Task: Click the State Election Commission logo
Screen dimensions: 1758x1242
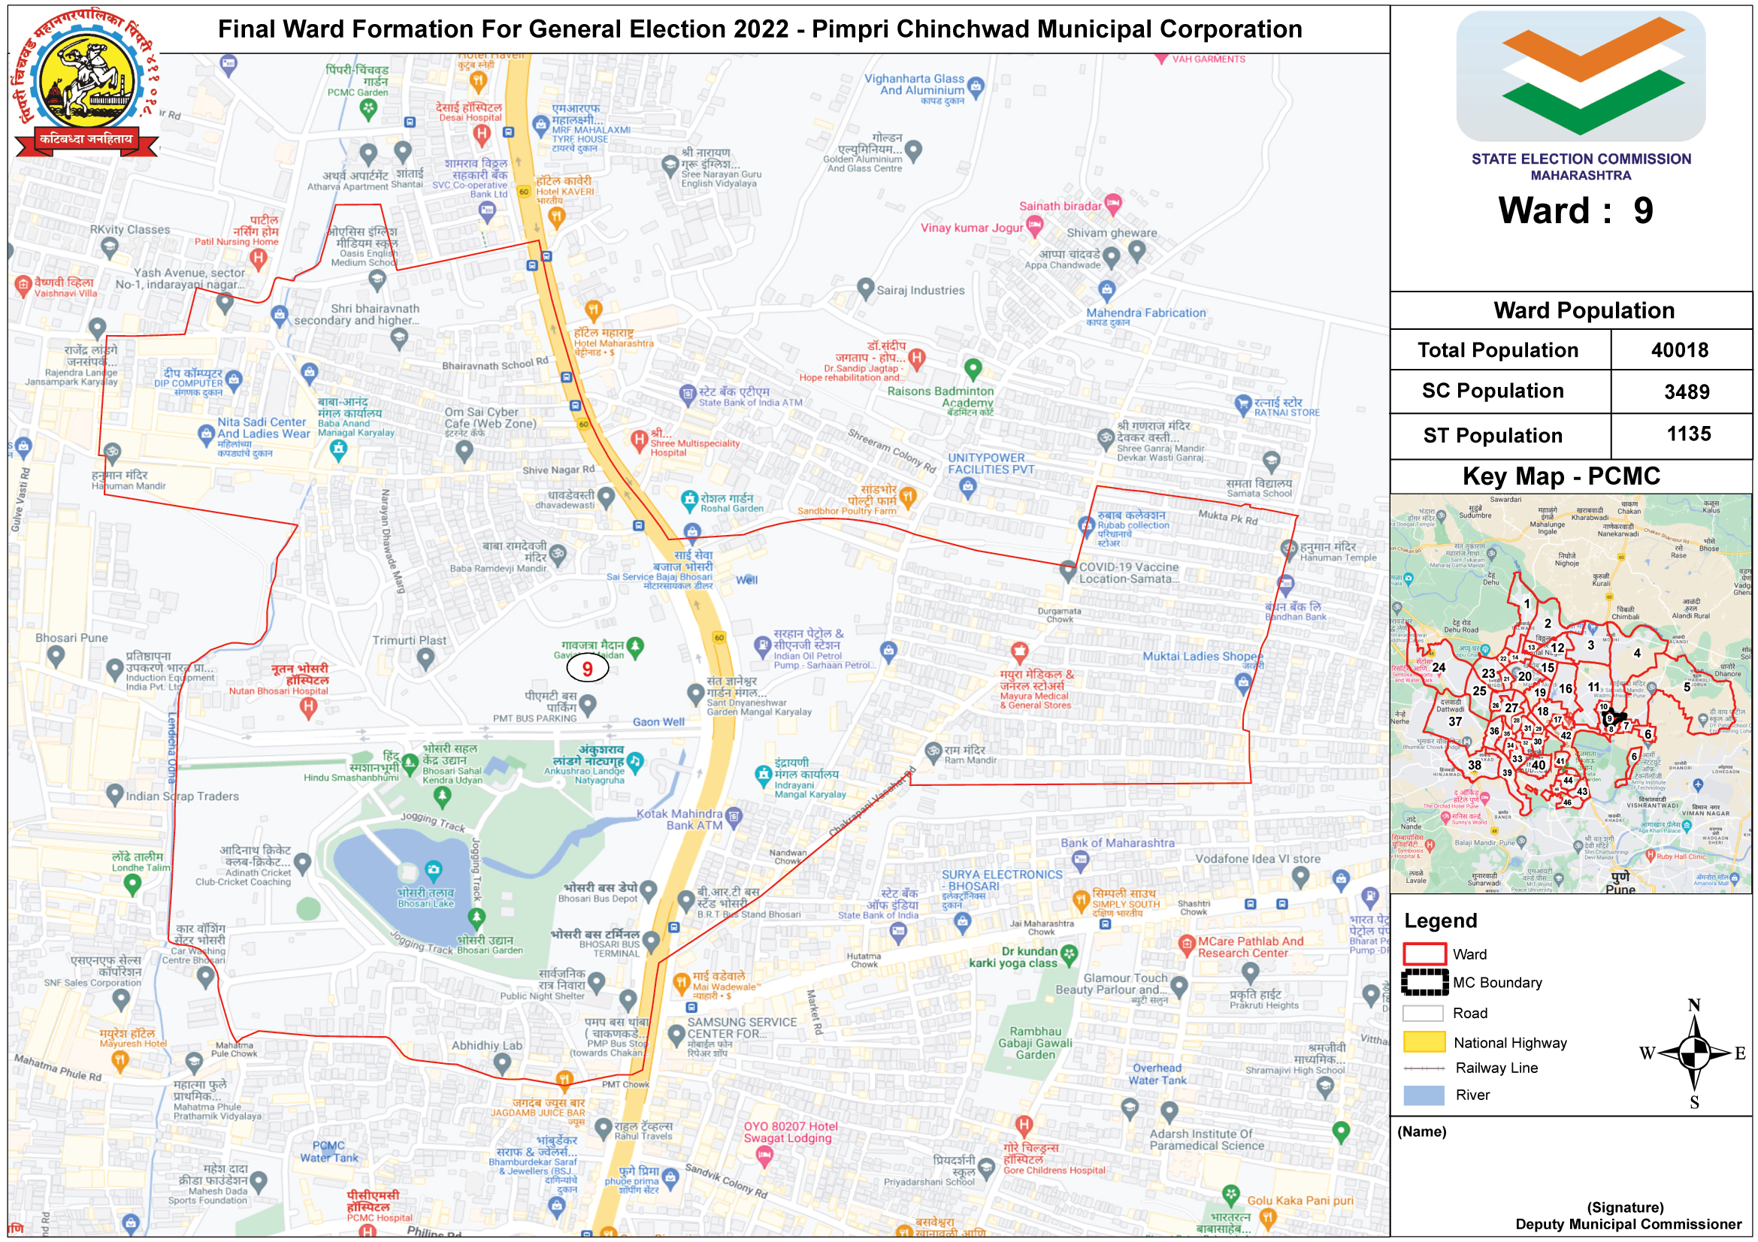Action: 1581,76
